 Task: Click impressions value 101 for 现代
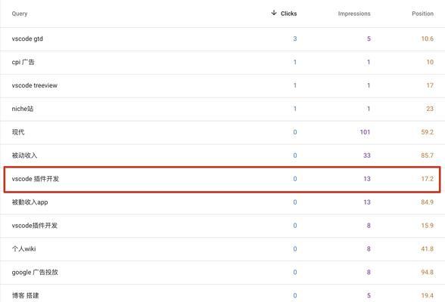click(x=365, y=132)
